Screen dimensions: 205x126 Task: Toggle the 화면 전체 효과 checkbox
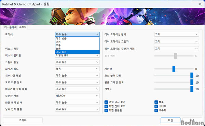pyautogui.click(x=106, y=106)
